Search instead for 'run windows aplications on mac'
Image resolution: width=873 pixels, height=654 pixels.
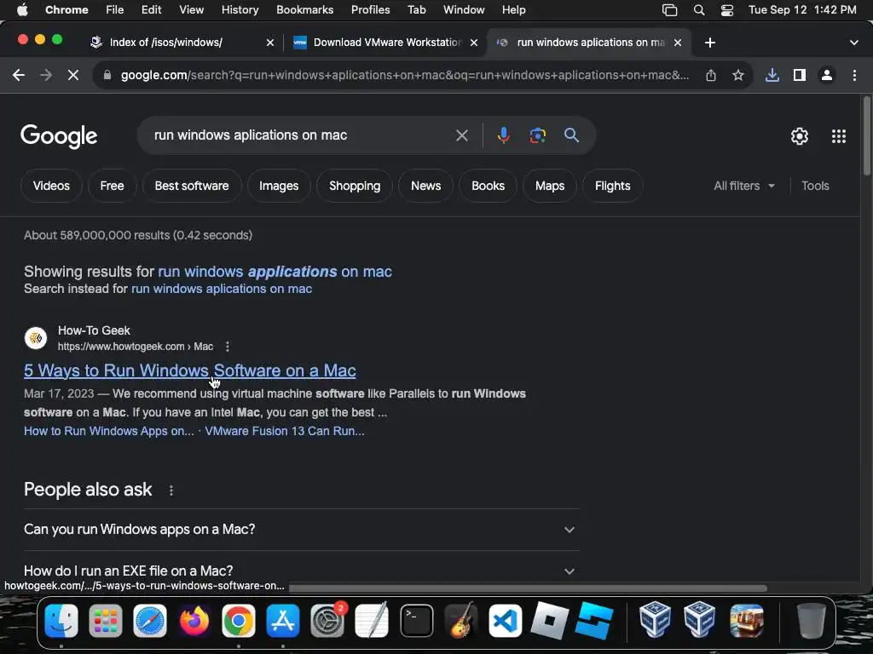[x=222, y=289]
